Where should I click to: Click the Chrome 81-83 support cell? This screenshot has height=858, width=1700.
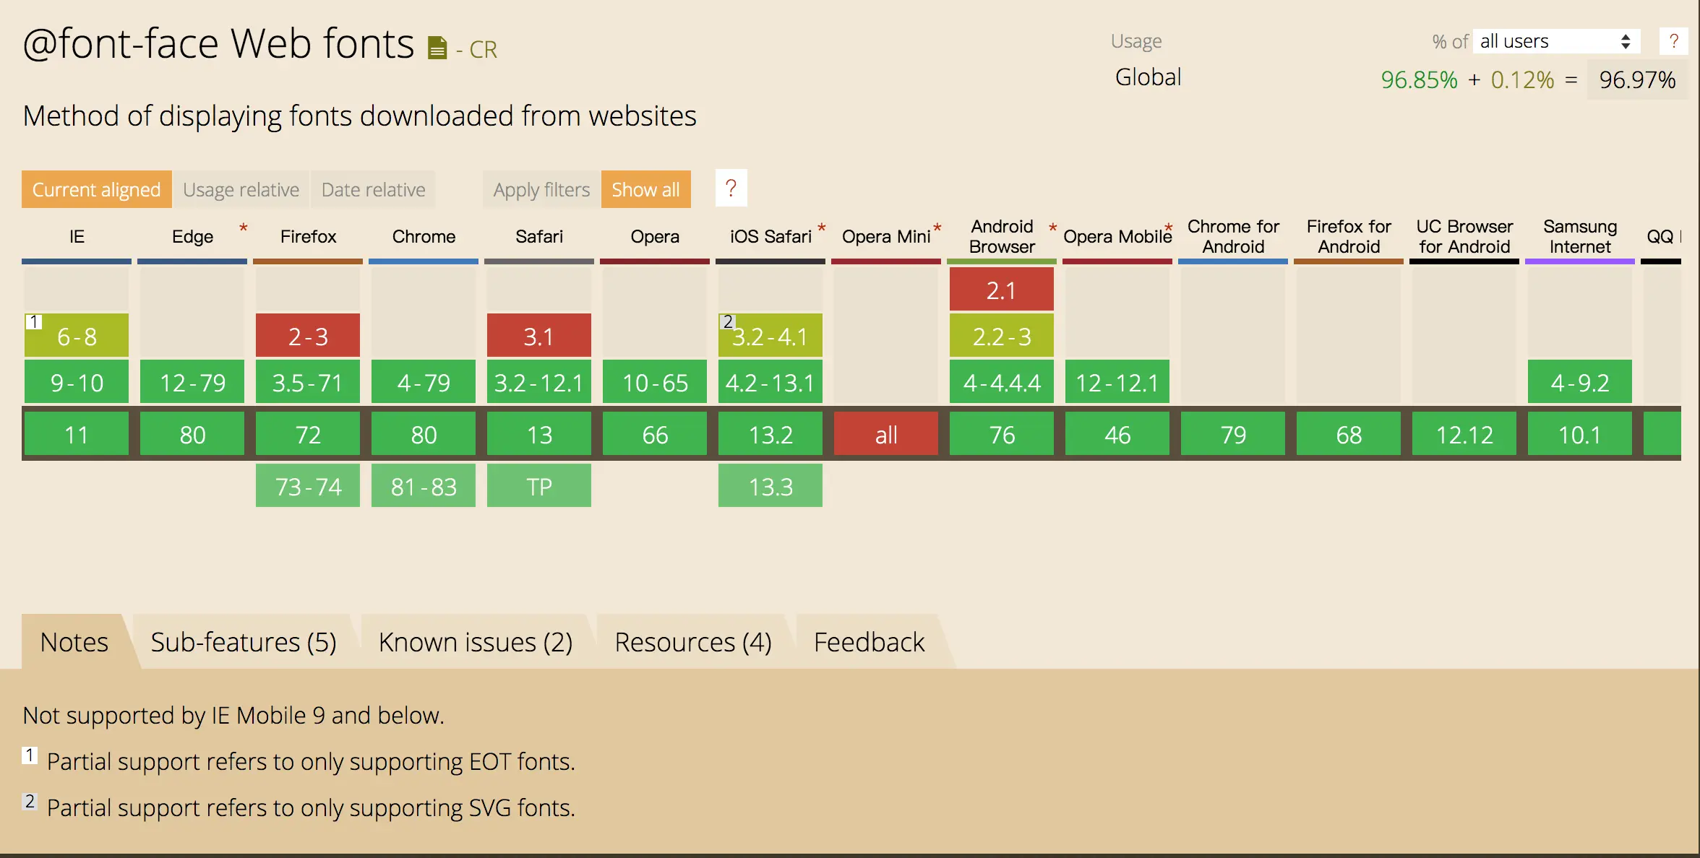424,486
